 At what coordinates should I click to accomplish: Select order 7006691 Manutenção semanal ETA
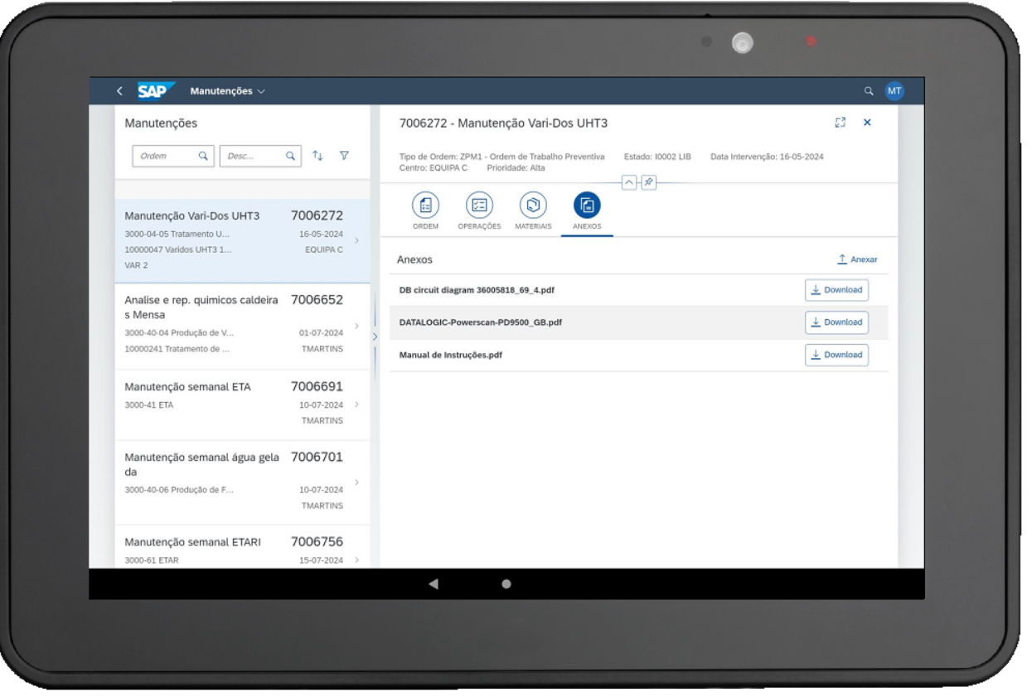tap(234, 404)
